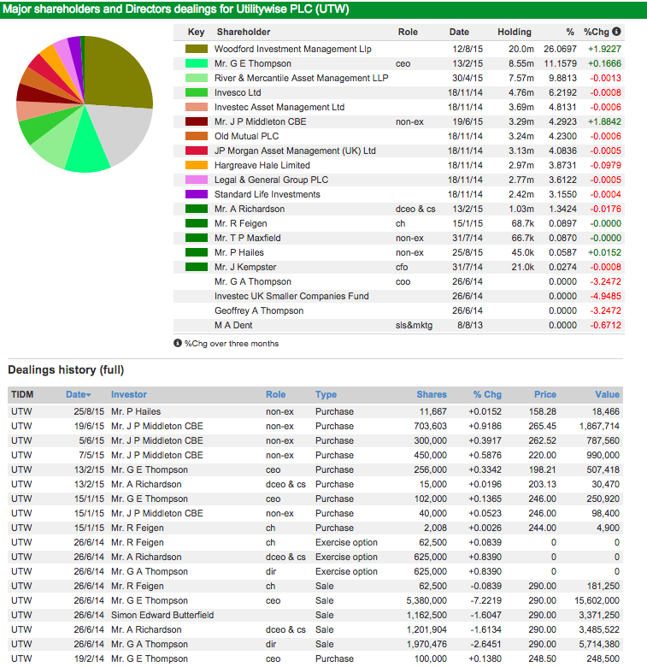This screenshot has width=647, height=667.
Task: Click Hargreave Hale orange key swatch
Action: [x=197, y=165]
